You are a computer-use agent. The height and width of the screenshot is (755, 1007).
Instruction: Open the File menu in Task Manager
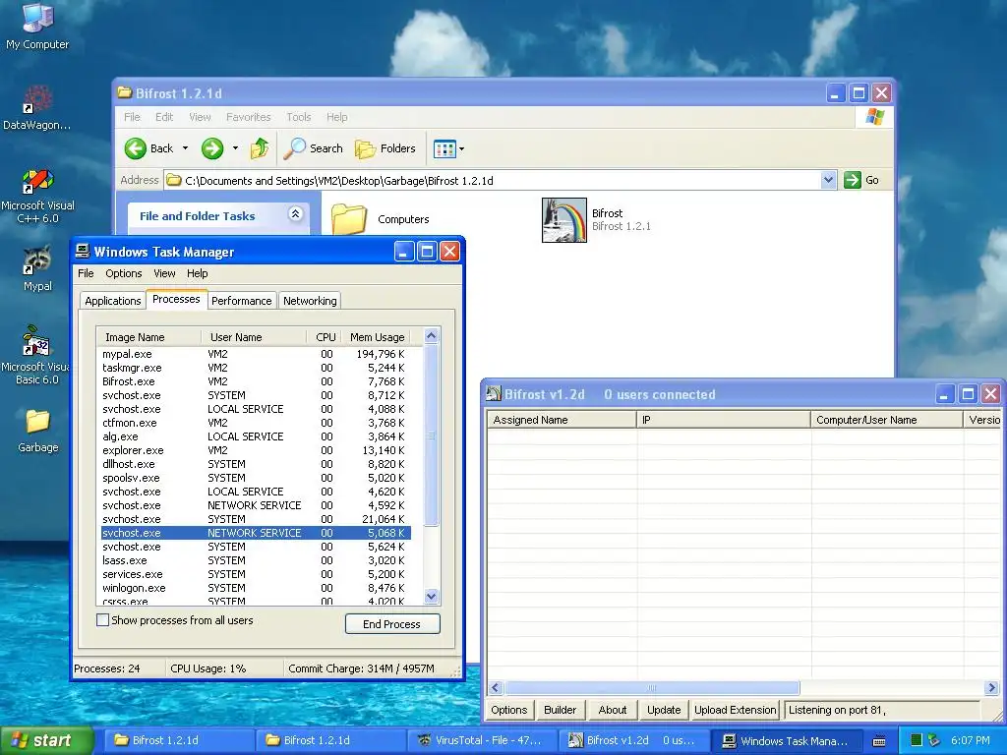tap(87, 273)
